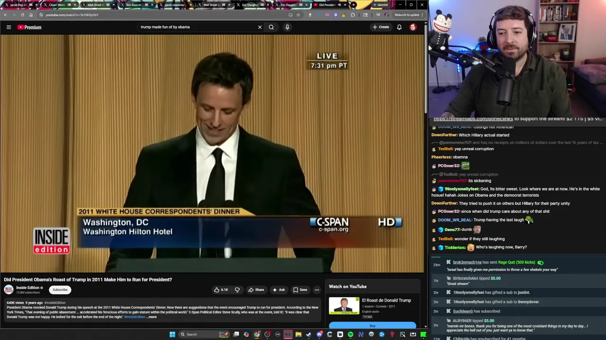
Task: Open the Windows Start menu
Action: (x=172, y=334)
